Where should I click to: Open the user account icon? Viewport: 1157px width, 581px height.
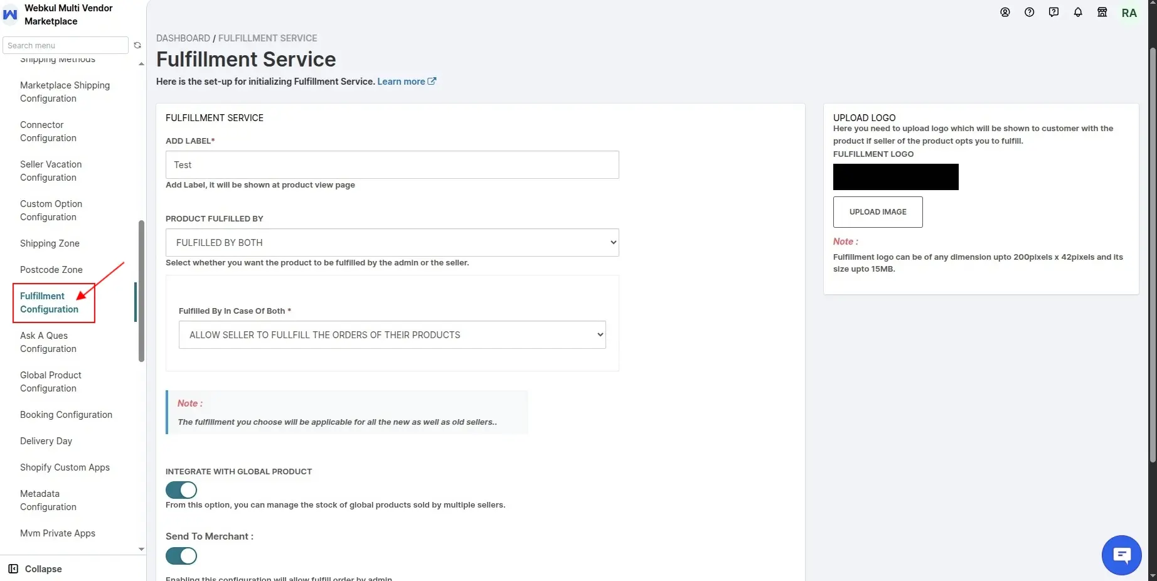point(1005,12)
